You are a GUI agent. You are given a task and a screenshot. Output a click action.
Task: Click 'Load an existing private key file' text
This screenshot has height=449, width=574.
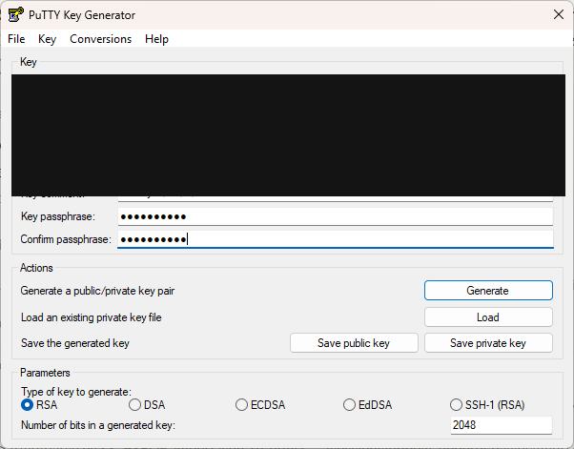92,317
